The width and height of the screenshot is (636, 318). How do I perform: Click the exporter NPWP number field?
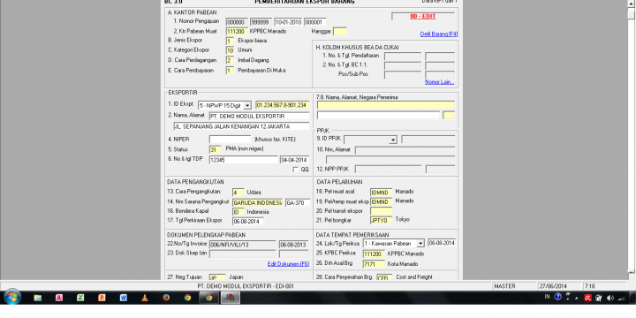[x=283, y=105]
